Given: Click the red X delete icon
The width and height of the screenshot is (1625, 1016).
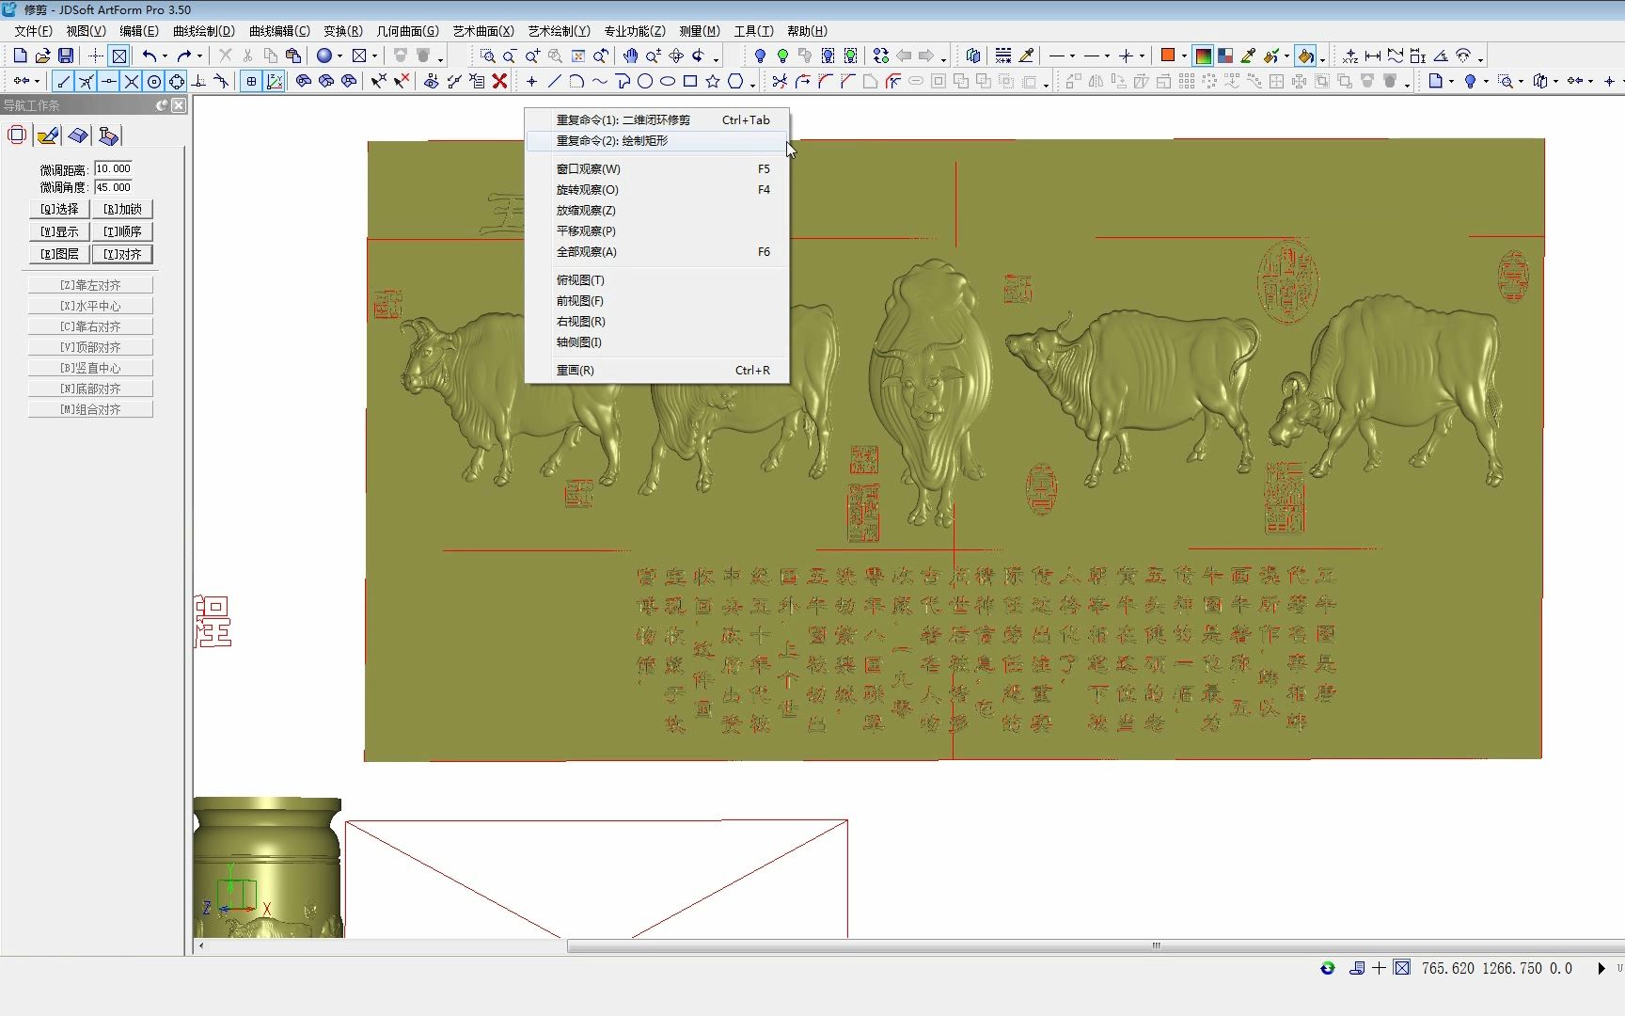Looking at the screenshot, I should point(500,81).
